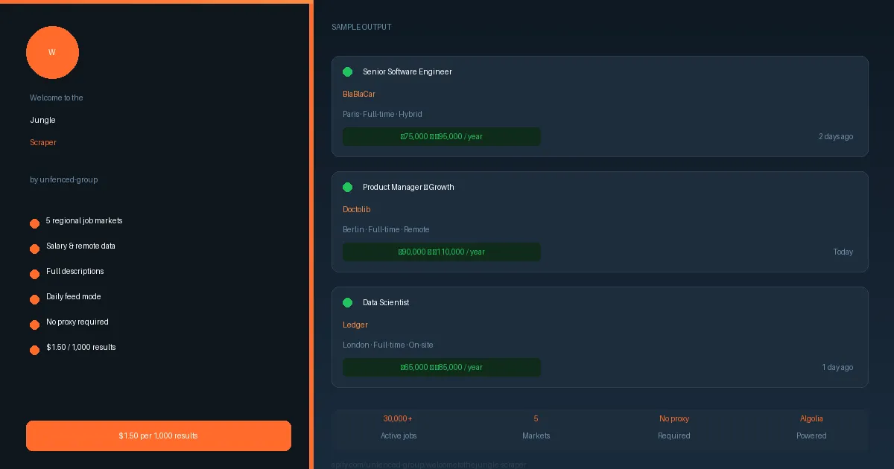Click the 'Full descriptions' feature text

[75, 271]
